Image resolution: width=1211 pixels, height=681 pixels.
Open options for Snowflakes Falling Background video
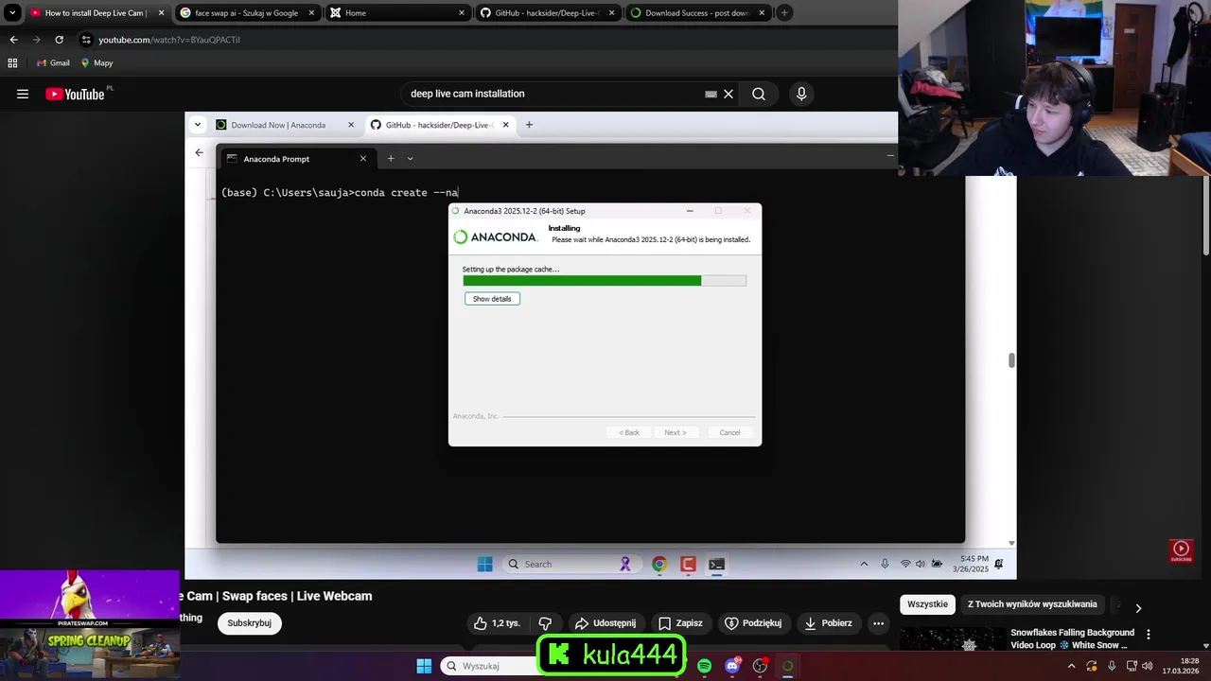coord(1149,635)
